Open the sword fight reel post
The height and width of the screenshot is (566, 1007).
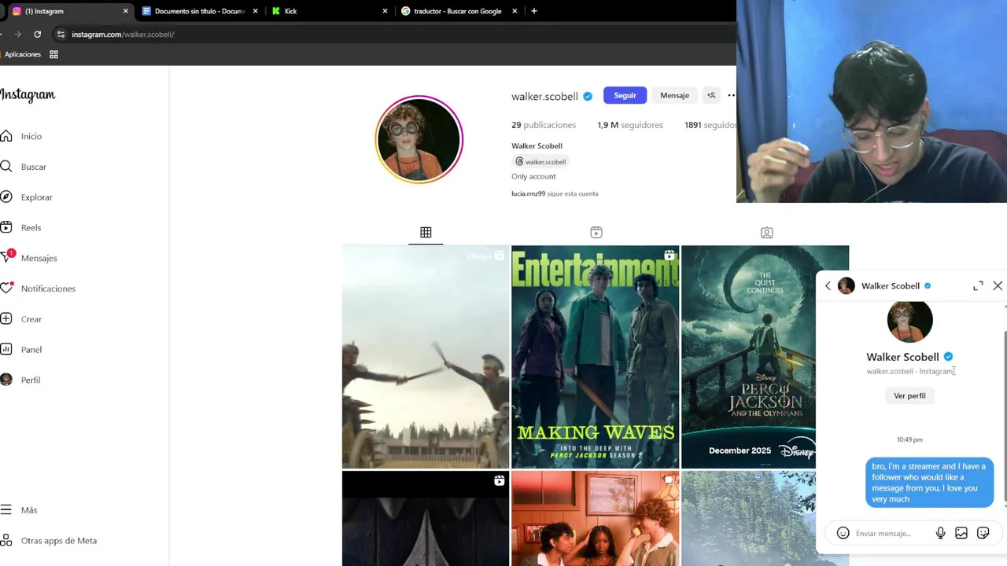426,357
